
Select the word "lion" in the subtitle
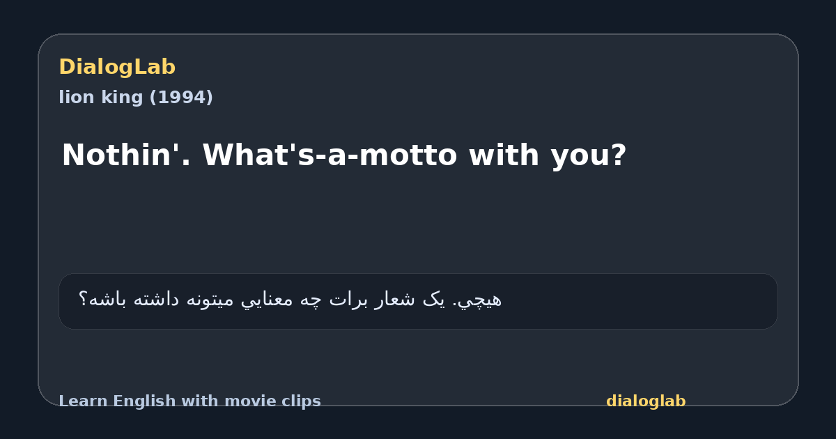72,98
